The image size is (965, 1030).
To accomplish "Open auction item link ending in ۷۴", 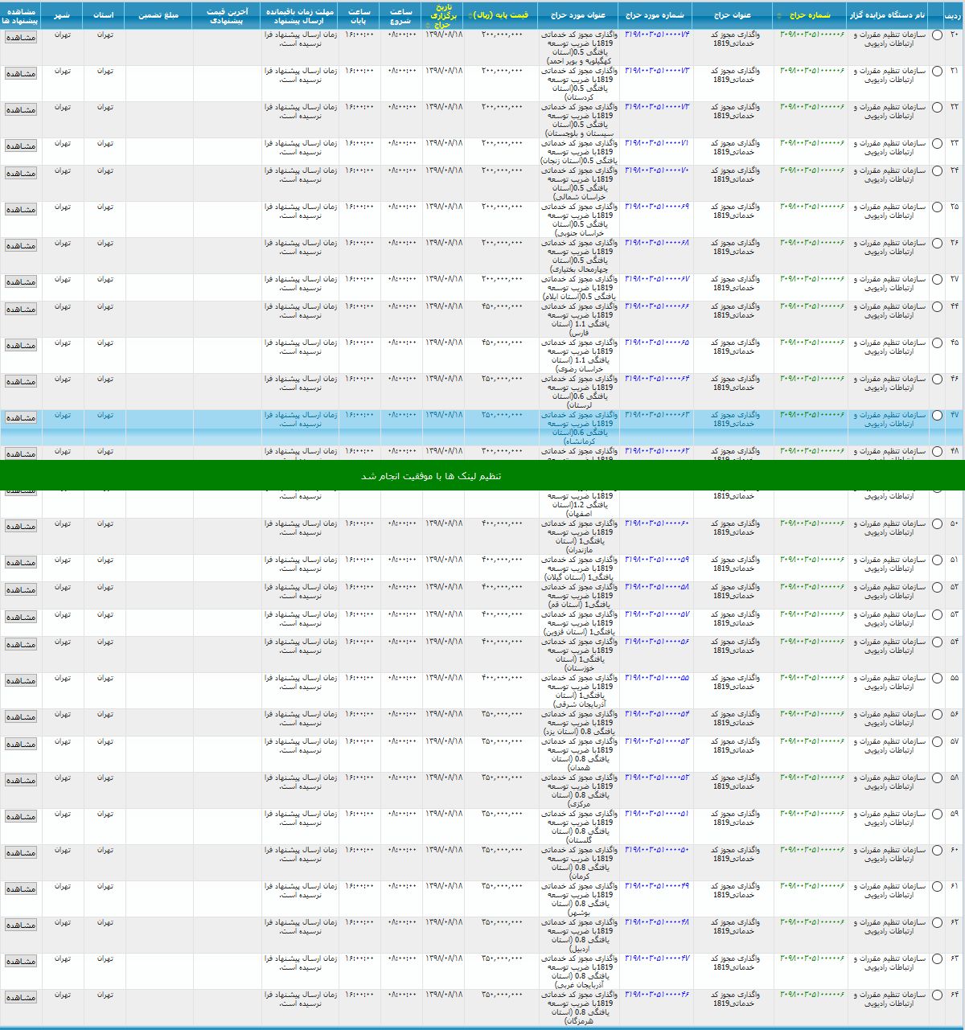I will click(x=656, y=35).
